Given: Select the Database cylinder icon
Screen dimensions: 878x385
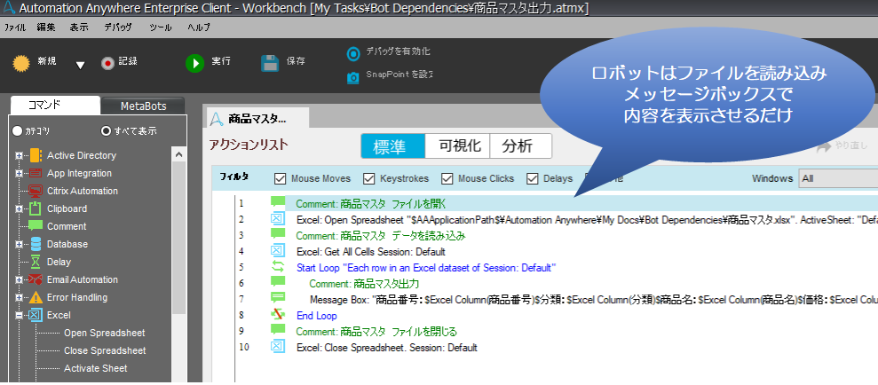Looking at the screenshot, I should (36, 244).
